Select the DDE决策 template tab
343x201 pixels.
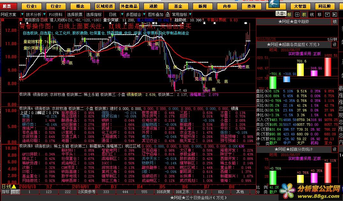164,192
